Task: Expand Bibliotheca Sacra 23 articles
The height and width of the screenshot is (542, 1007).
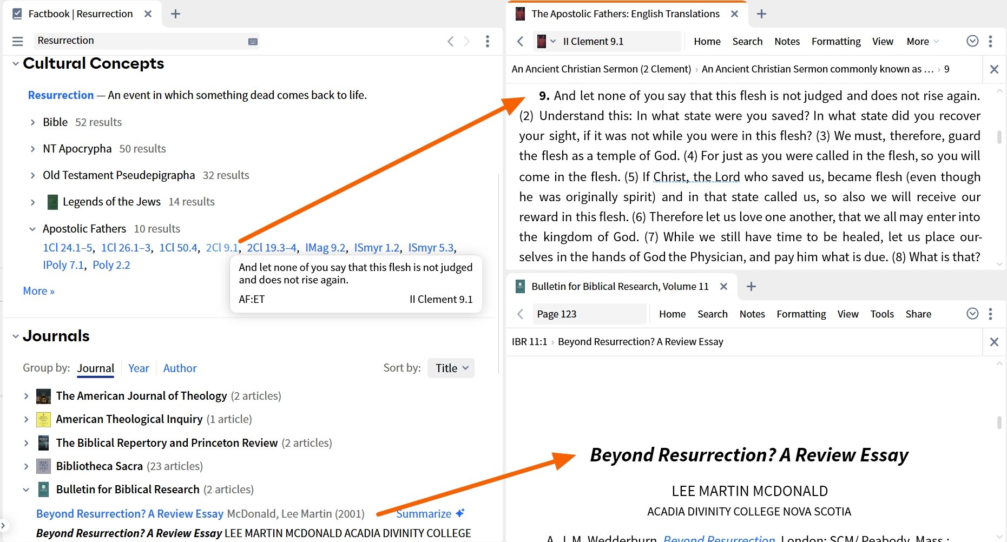Action: click(x=25, y=466)
